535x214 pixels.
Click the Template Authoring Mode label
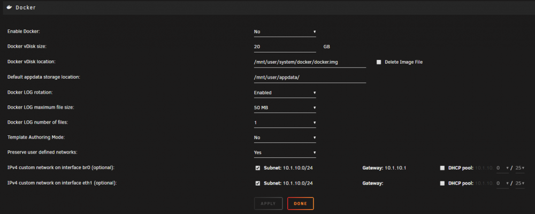tap(36, 137)
